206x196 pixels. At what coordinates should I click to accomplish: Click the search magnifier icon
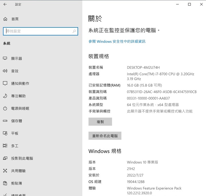pos(74,31)
